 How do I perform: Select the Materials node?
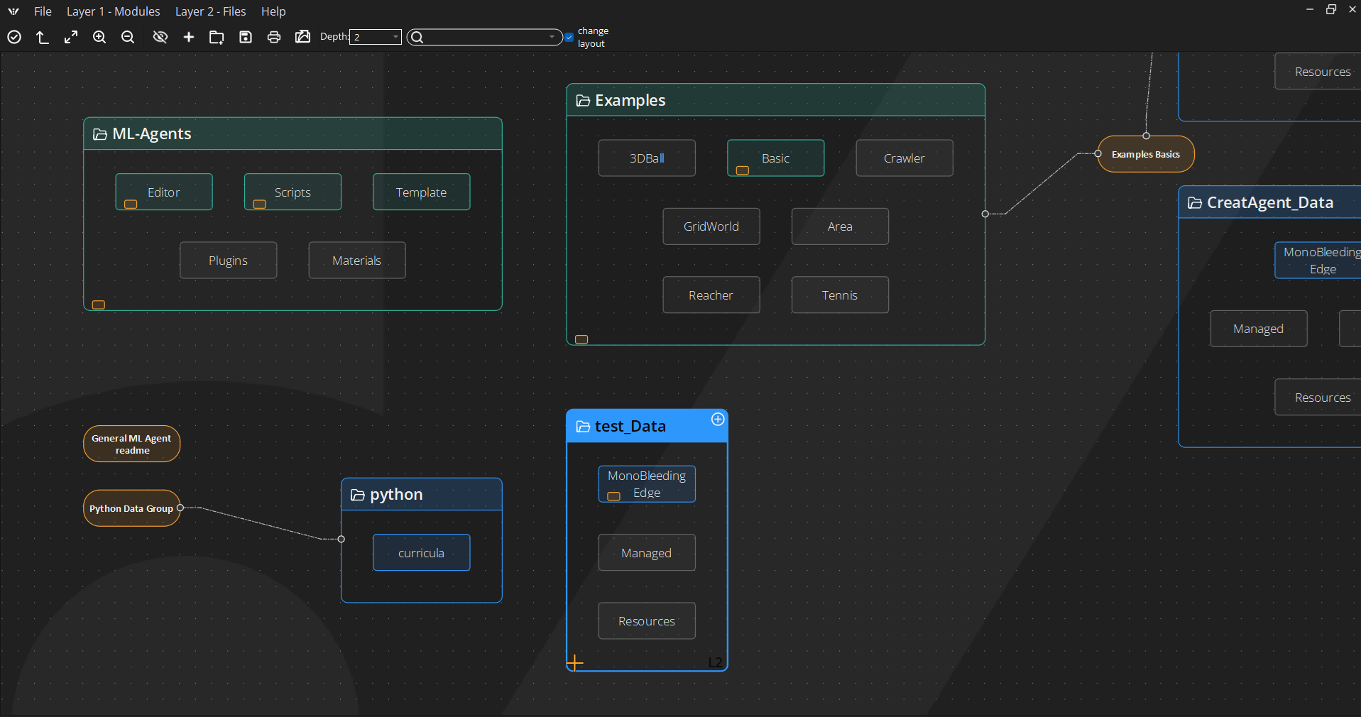coord(357,261)
